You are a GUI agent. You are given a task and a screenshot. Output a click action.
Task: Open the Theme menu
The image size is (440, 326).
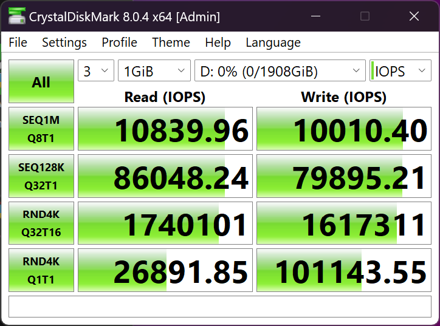(171, 42)
